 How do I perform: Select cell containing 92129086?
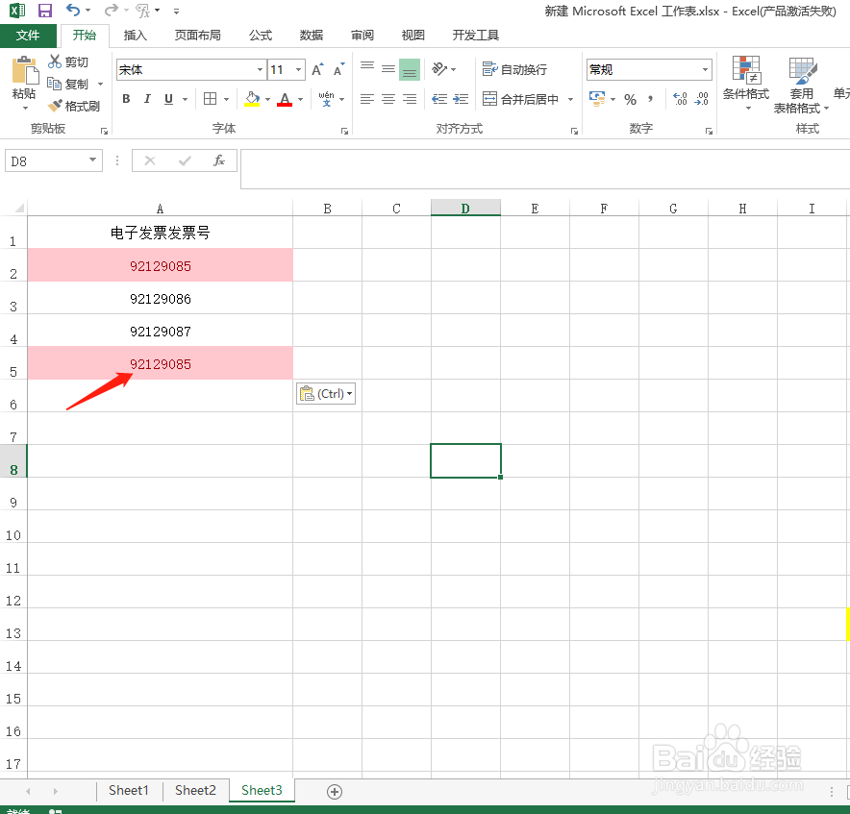pos(161,298)
